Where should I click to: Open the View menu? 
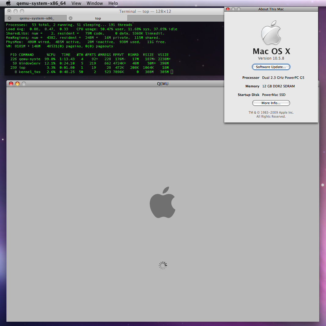tap(76, 3)
